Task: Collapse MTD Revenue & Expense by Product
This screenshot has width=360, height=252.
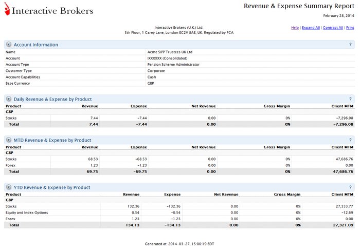Action: coord(9,140)
